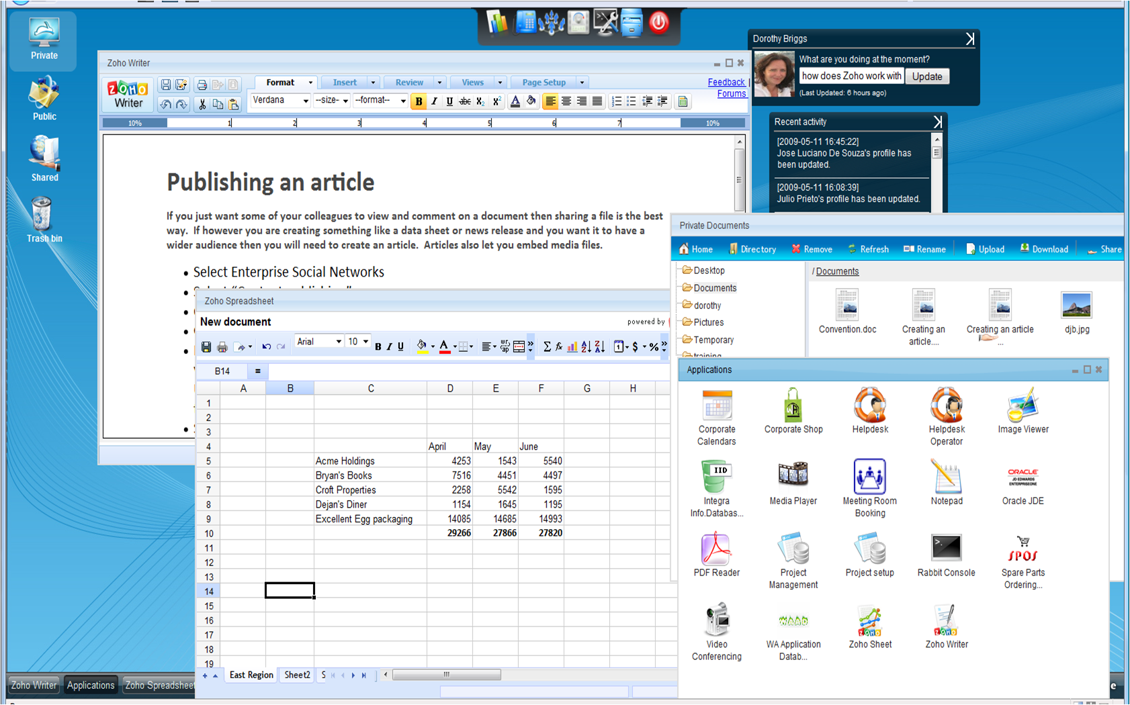
Task: Toggle subscript in Zoho Writer
Action: point(480,101)
